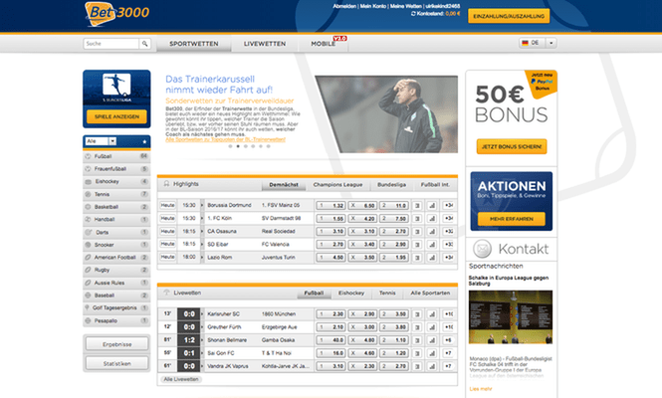662x398 pixels.
Task: Click info icon for Sai Gon FC row
Action: [417, 353]
